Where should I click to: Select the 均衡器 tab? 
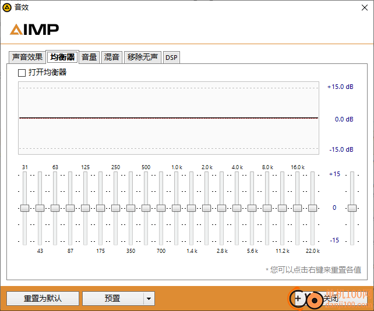(62, 57)
